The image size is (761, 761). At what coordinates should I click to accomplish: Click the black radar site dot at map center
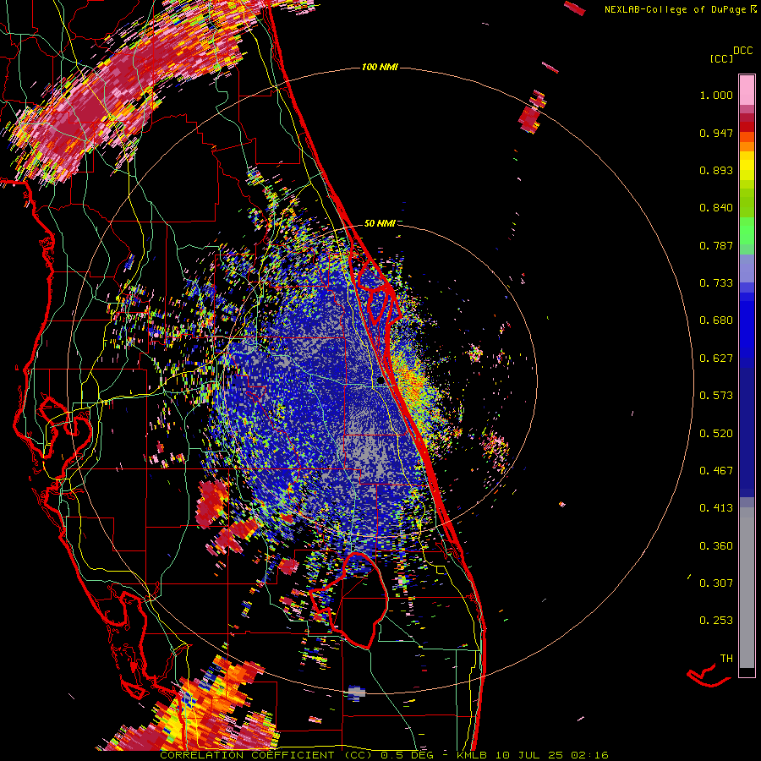click(380, 381)
